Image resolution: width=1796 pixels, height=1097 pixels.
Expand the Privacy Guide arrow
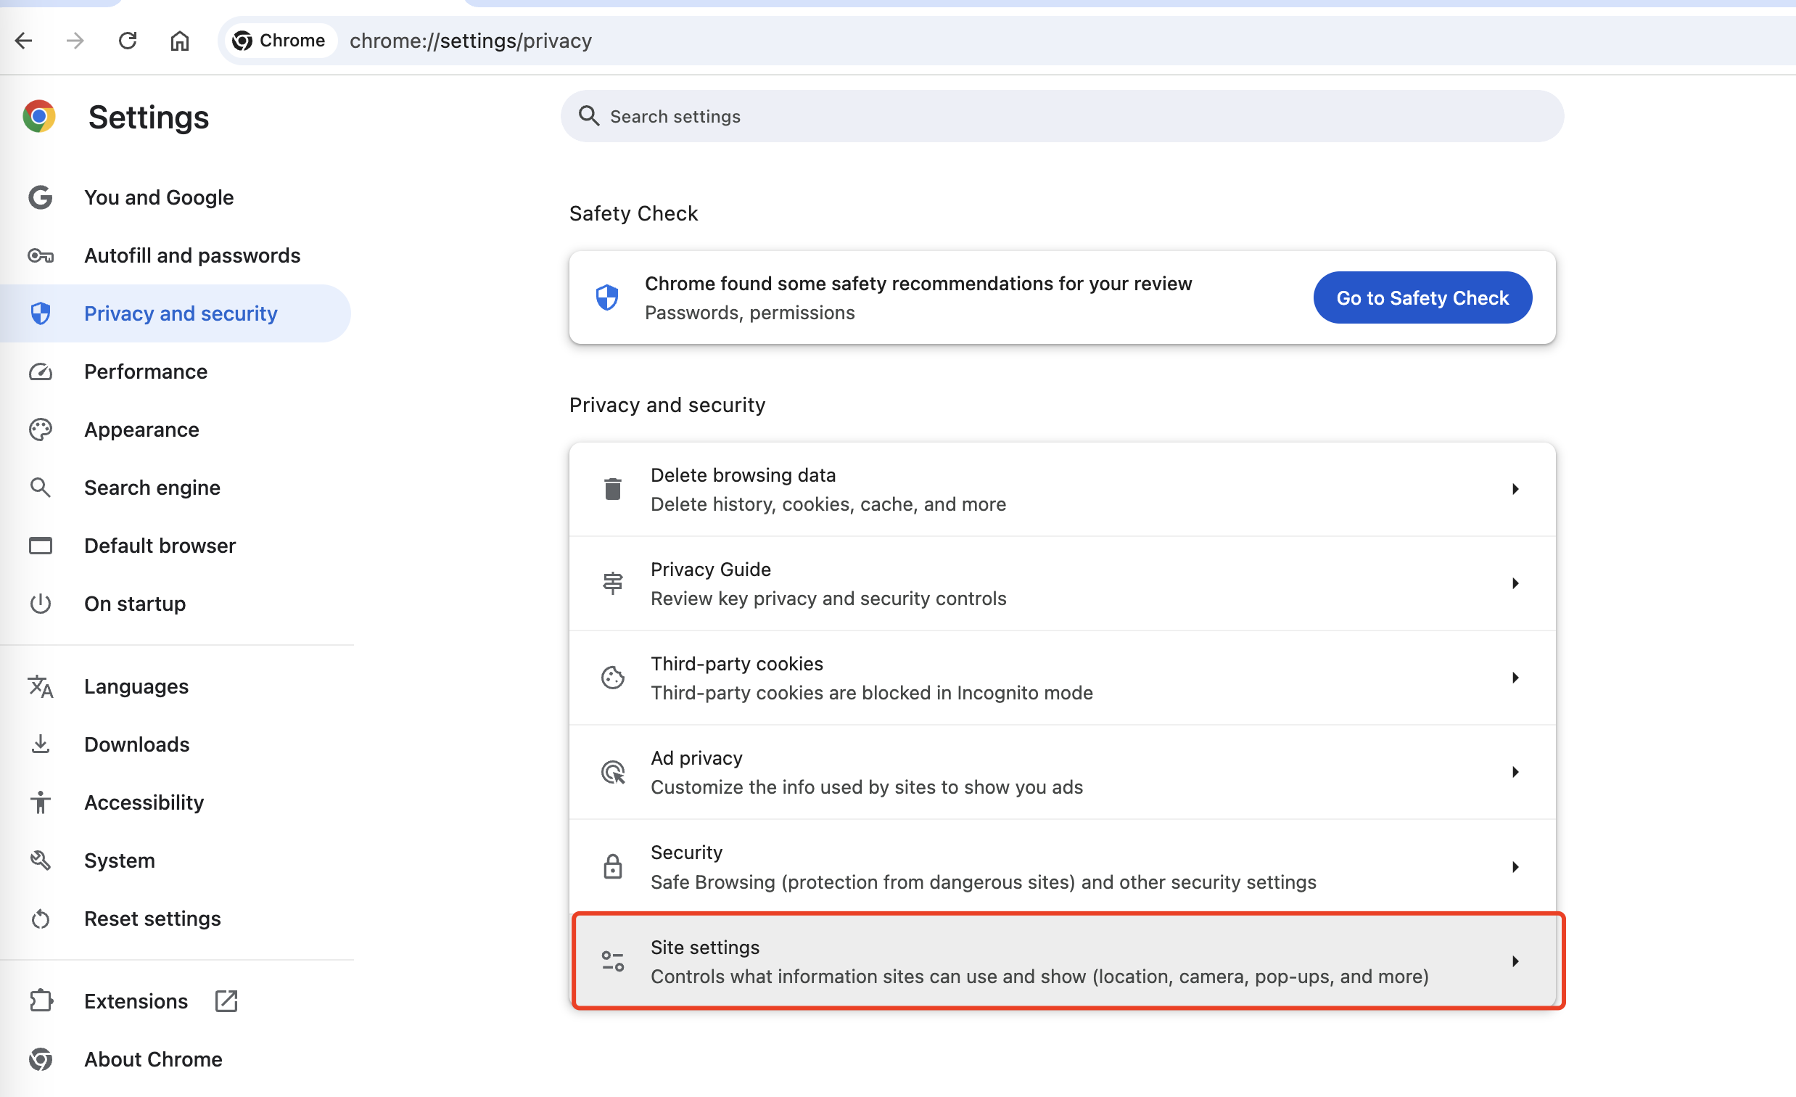pos(1515,584)
